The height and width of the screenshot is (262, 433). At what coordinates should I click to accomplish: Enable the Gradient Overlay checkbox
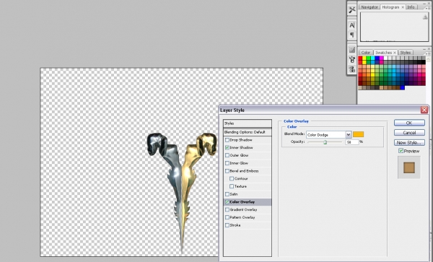tap(227, 209)
